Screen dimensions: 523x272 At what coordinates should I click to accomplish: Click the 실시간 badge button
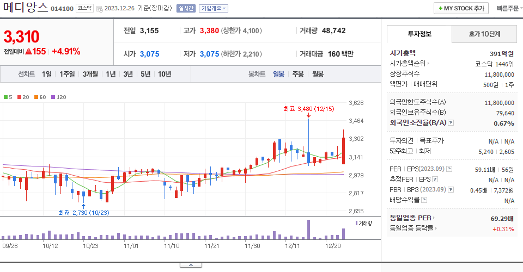(186, 8)
